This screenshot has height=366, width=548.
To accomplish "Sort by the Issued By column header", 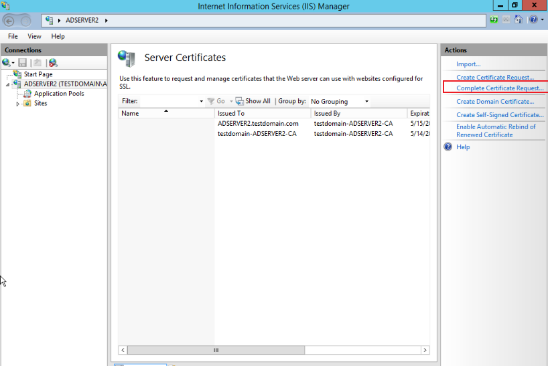I will [359, 113].
